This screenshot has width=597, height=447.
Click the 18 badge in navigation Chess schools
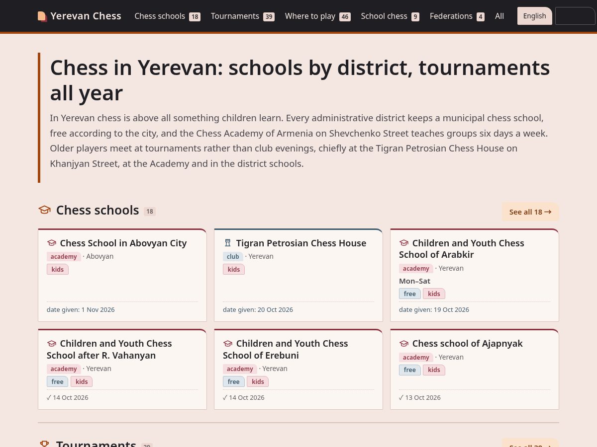pos(195,17)
